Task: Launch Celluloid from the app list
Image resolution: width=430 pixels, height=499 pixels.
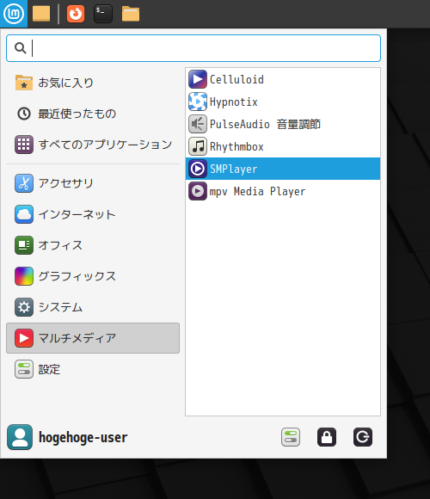Action: [283, 79]
